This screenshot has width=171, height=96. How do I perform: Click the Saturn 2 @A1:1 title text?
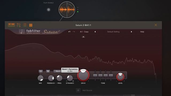point(83,25)
